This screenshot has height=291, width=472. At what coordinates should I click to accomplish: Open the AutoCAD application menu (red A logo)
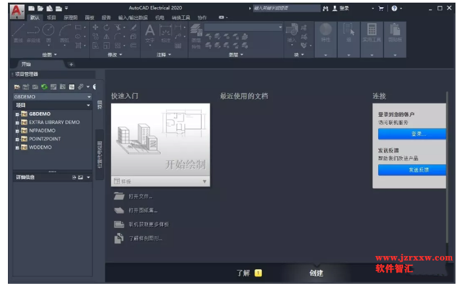tap(17, 11)
